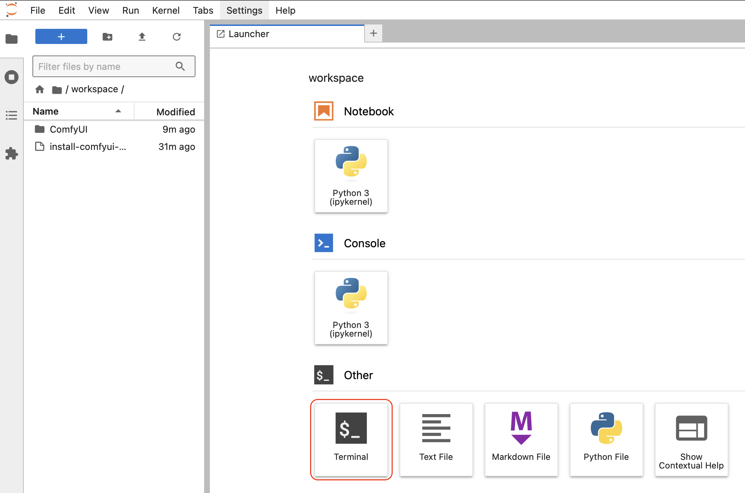Create a new folder

[x=107, y=37]
